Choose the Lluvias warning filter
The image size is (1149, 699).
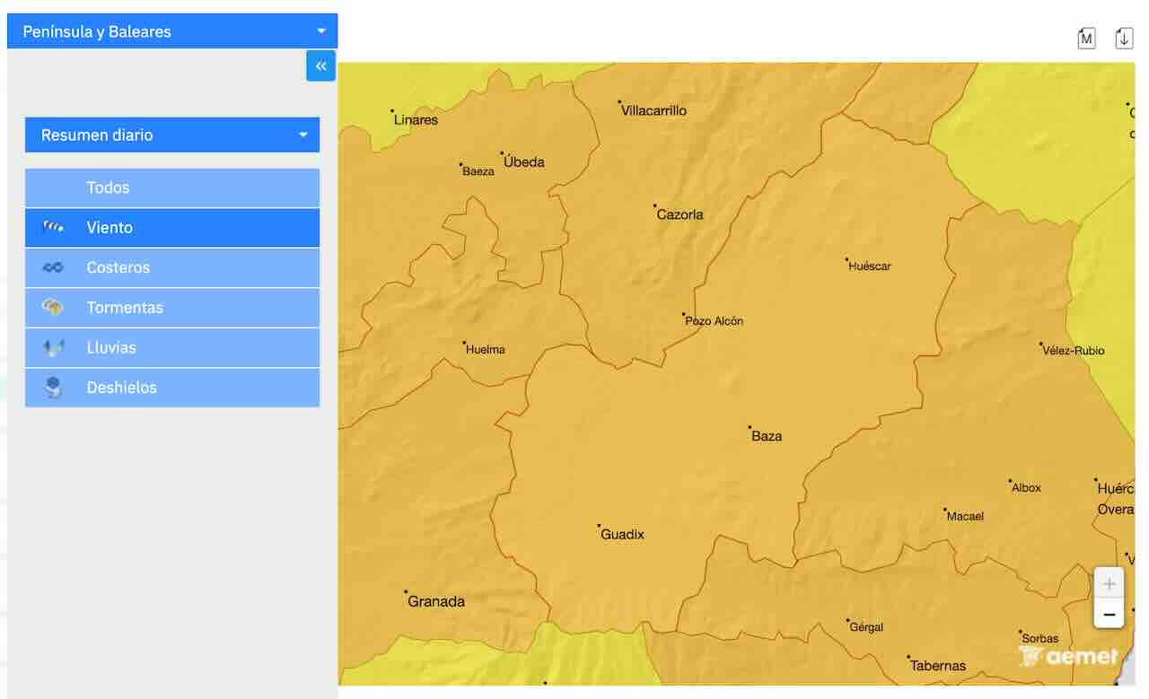click(172, 347)
